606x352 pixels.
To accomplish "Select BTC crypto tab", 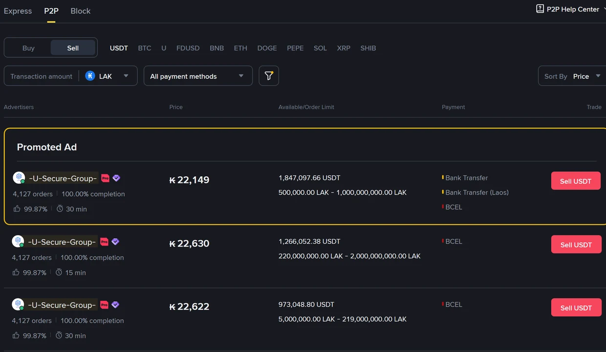I will (x=145, y=48).
